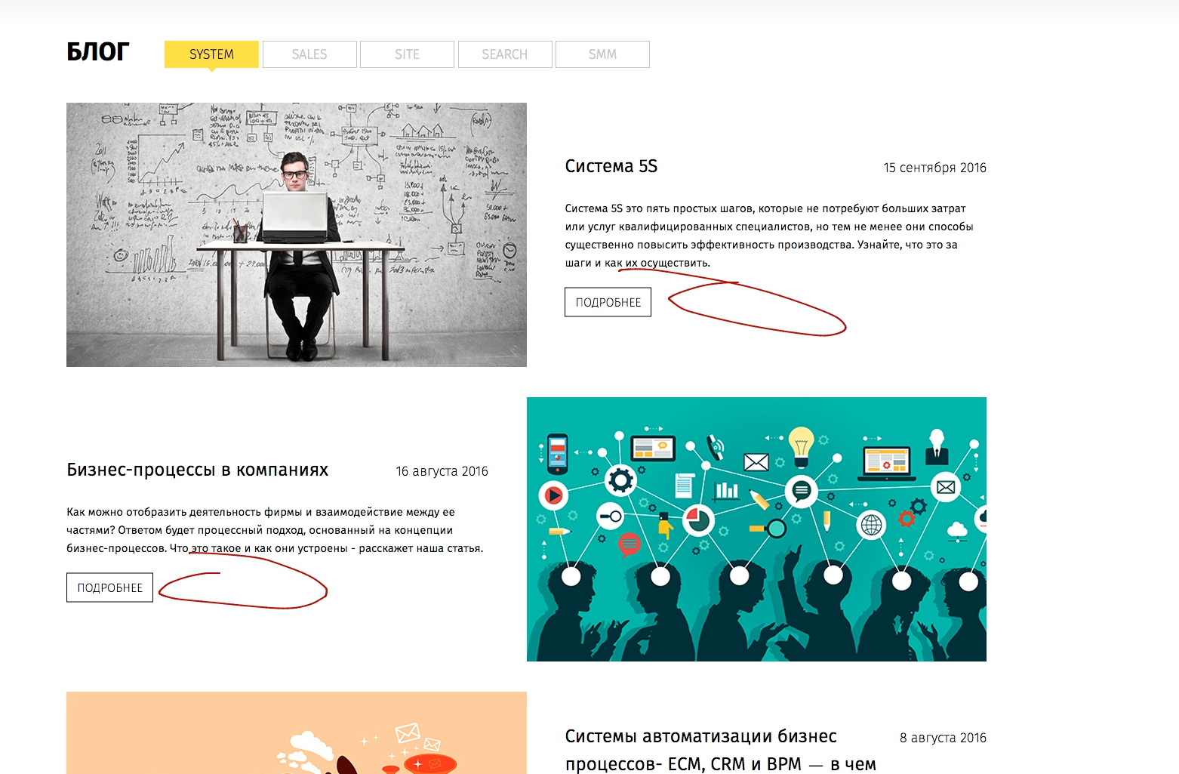Open the SITE category tab
Screen dimensions: 1179x774
coord(407,54)
